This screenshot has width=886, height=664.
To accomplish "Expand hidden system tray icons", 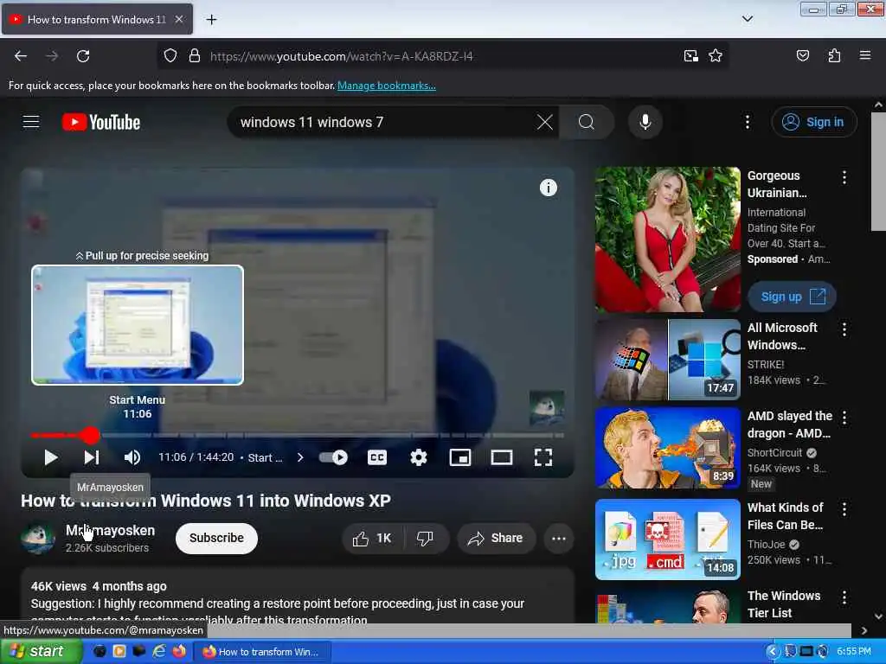I will 772,652.
